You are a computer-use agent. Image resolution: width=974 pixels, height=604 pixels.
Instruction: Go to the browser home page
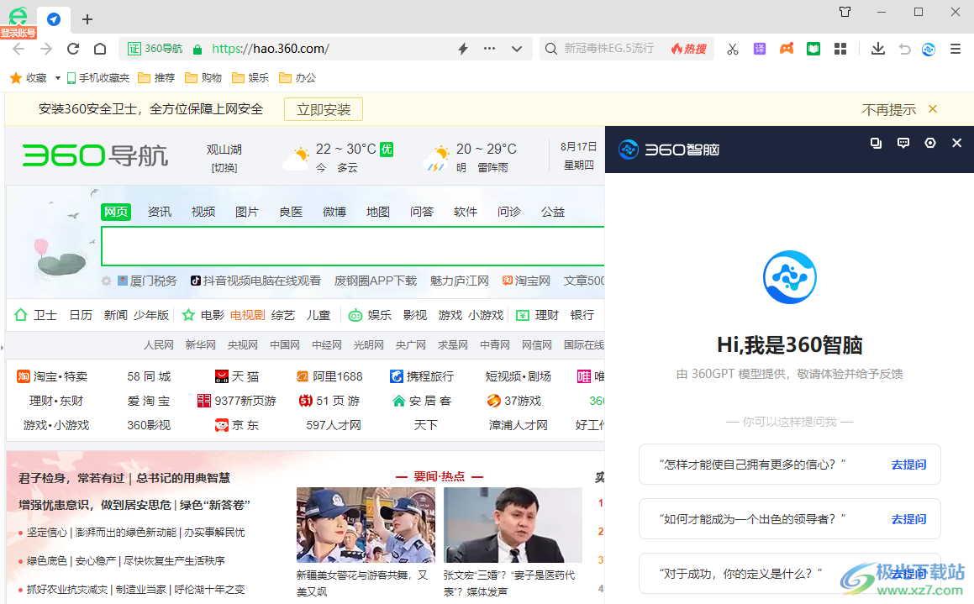pyautogui.click(x=100, y=49)
